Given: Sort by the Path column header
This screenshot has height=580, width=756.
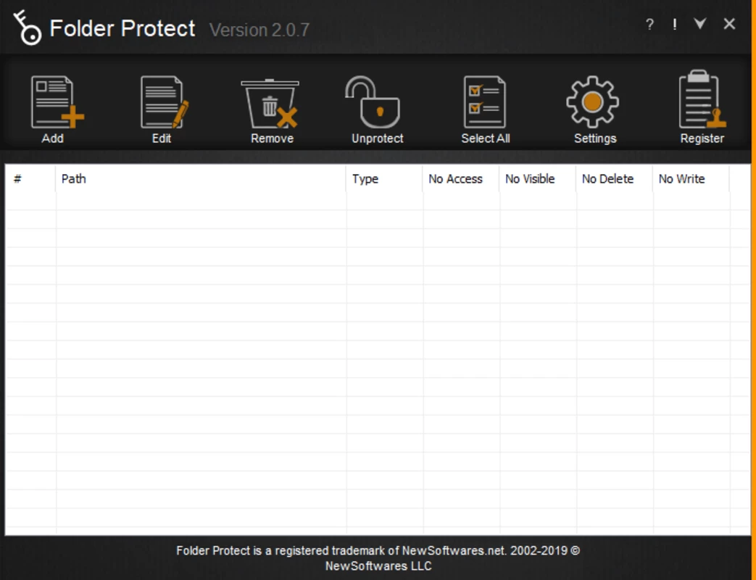Looking at the screenshot, I should [201, 179].
